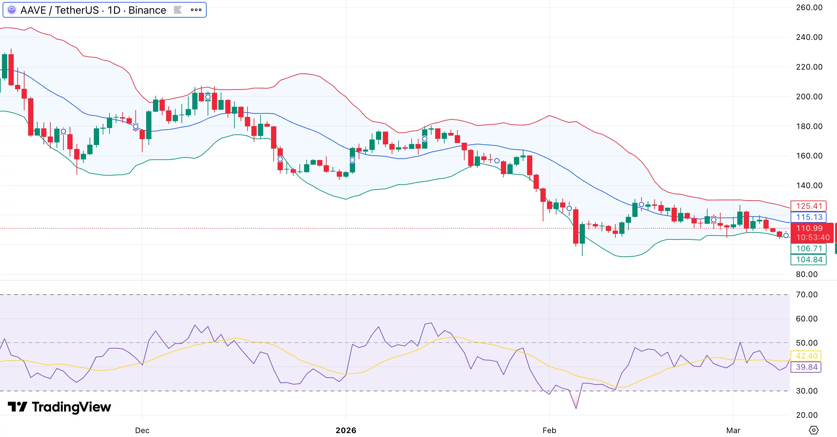Click the upper band value label 125.41
The image size is (837, 437).
point(809,206)
